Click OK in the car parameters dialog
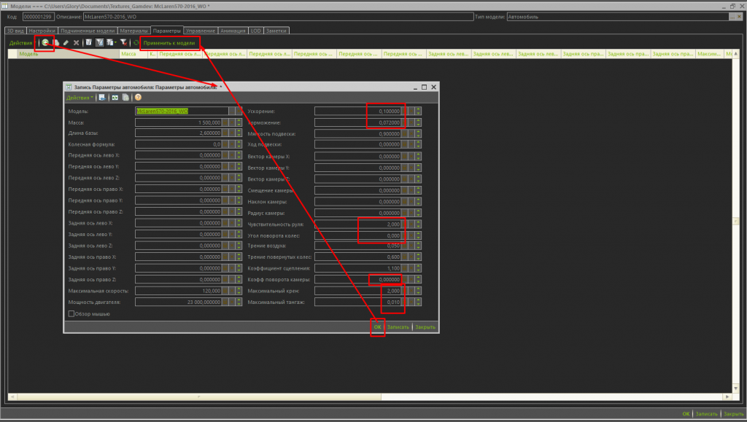 [377, 327]
